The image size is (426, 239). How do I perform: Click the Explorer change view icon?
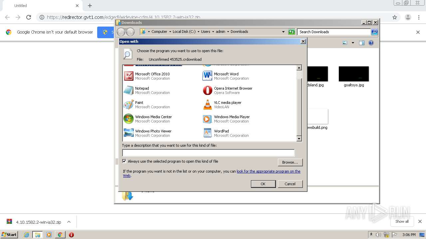pos(345,43)
